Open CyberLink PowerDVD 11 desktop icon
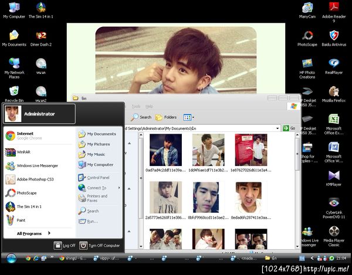This screenshot has width=352, height=275. coord(334,208)
